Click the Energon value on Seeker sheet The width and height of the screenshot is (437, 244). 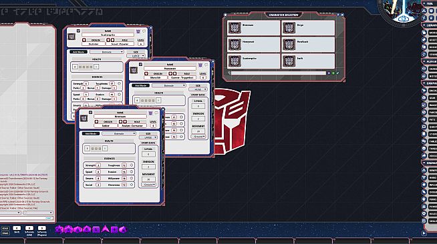pos(148,167)
